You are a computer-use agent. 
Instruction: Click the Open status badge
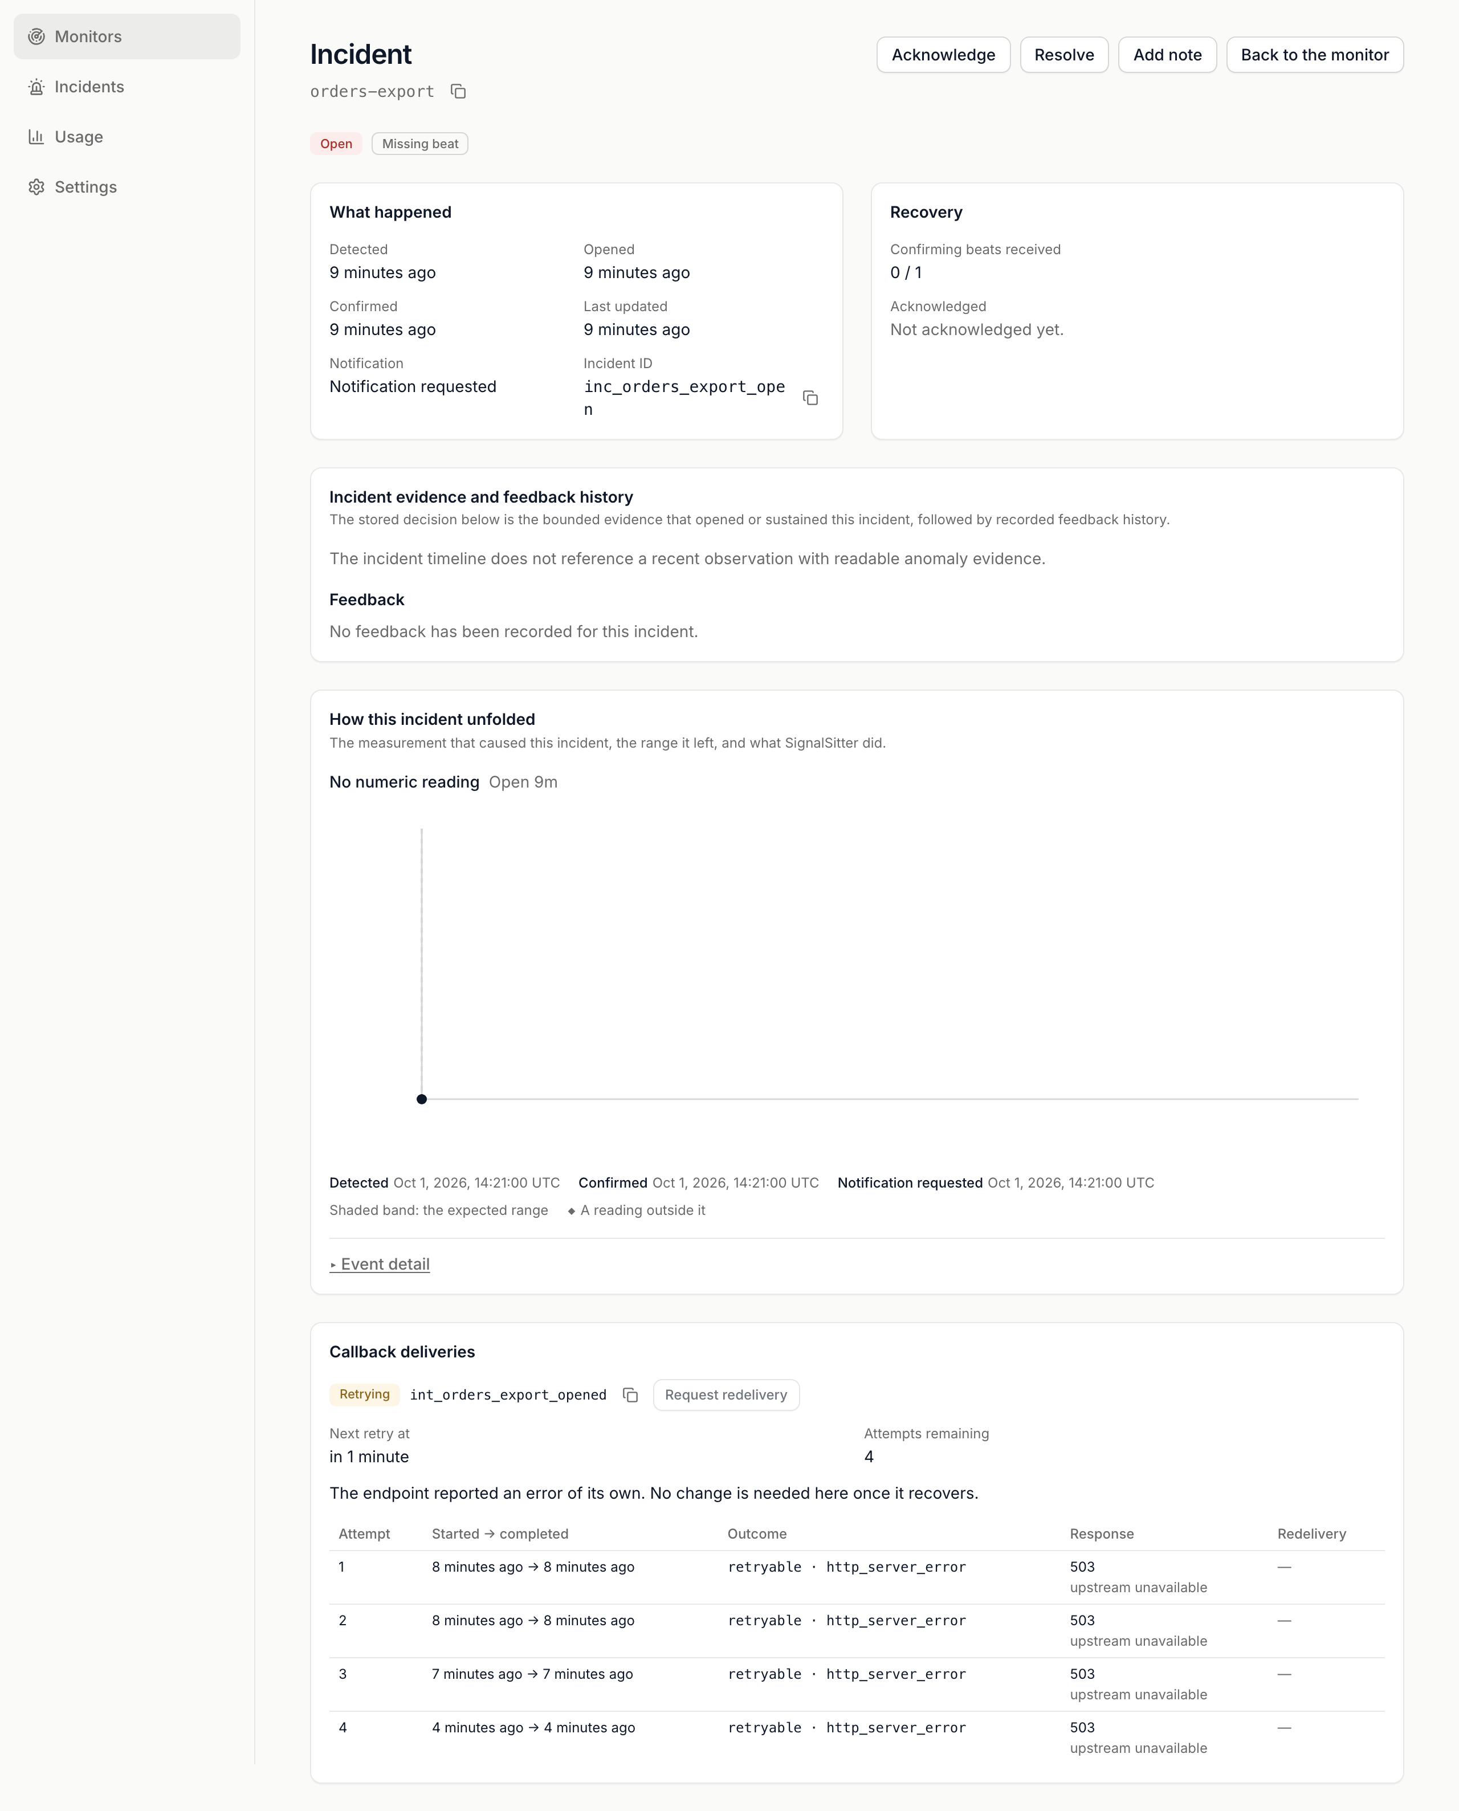[x=336, y=144]
